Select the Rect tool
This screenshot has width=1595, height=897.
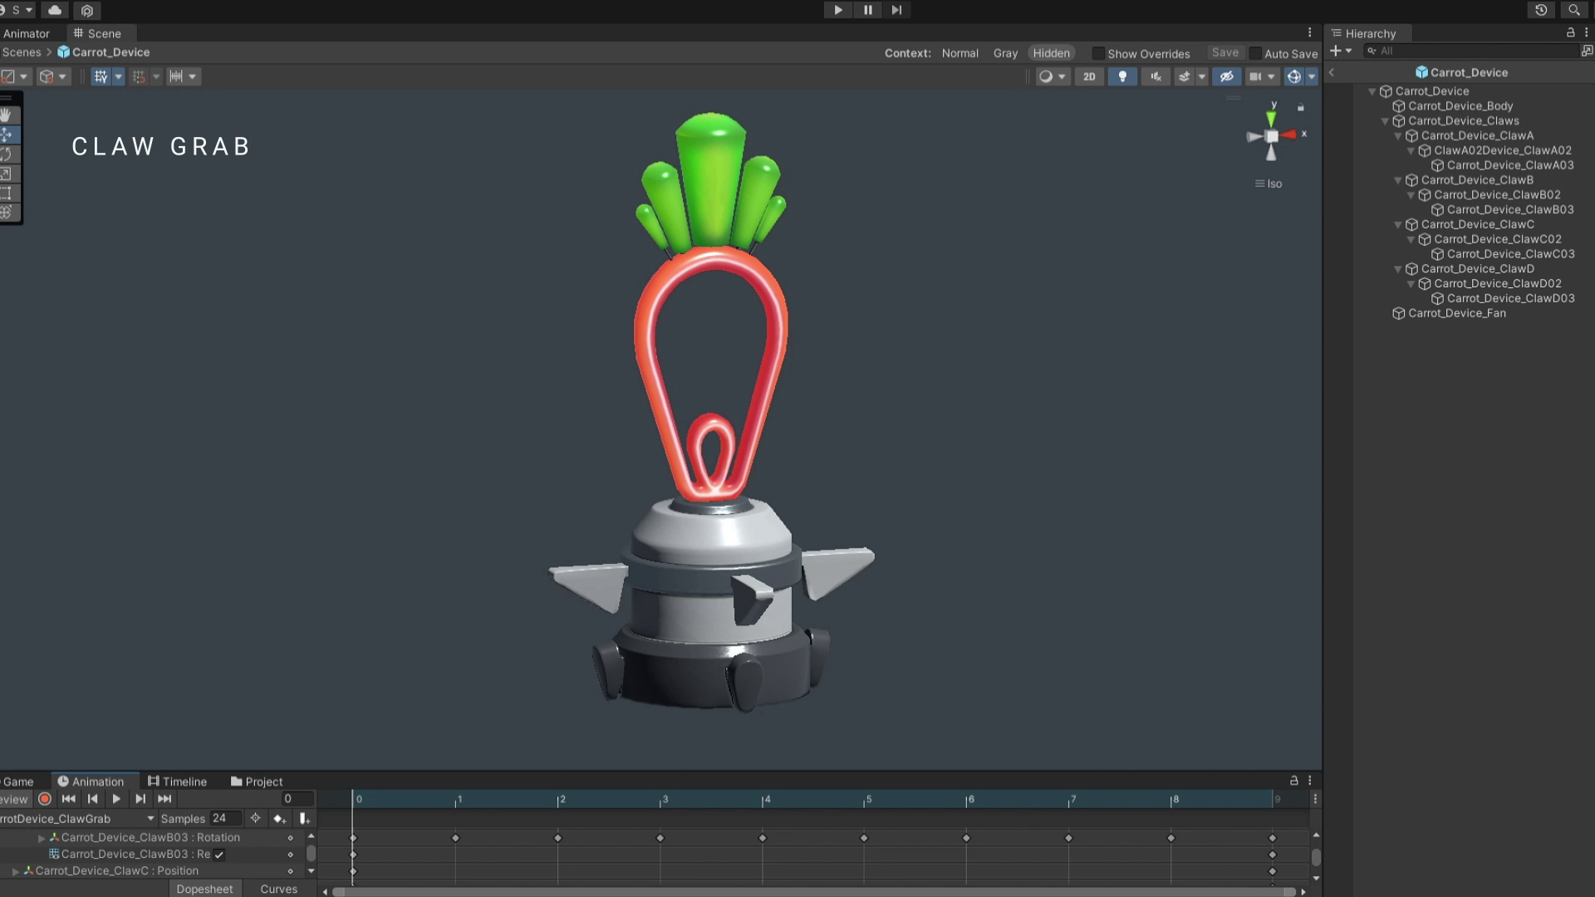tap(7, 194)
